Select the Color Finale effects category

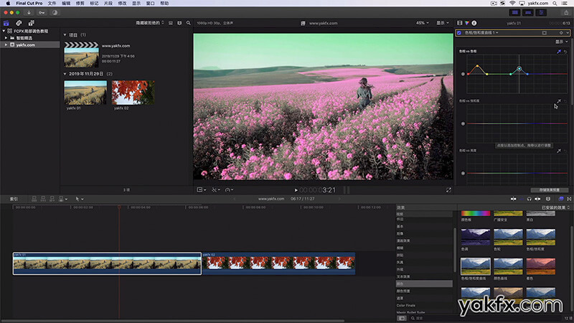(x=406, y=306)
